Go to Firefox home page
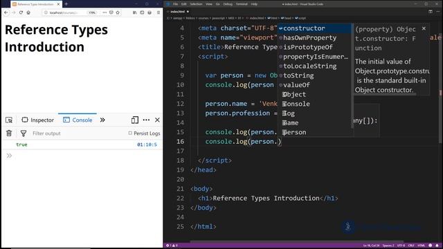Screen dimensions: 443x249 28,12
